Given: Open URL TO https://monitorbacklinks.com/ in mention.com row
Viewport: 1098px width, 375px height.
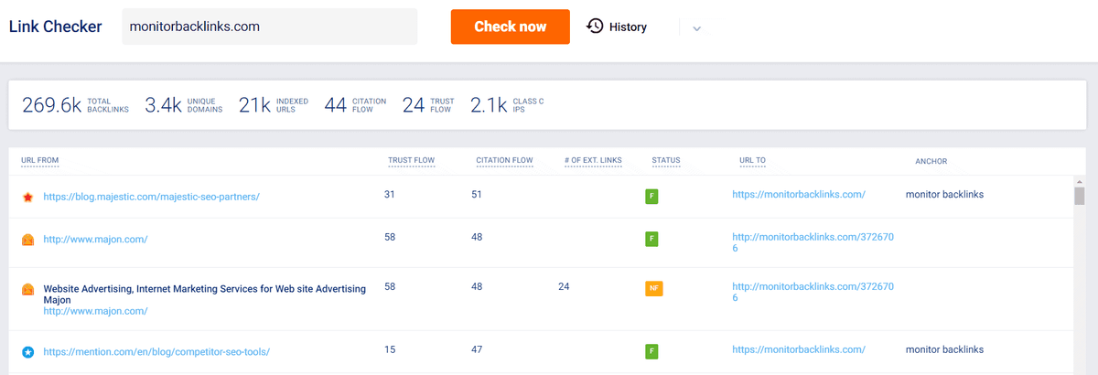Looking at the screenshot, I should pos(799,349).
